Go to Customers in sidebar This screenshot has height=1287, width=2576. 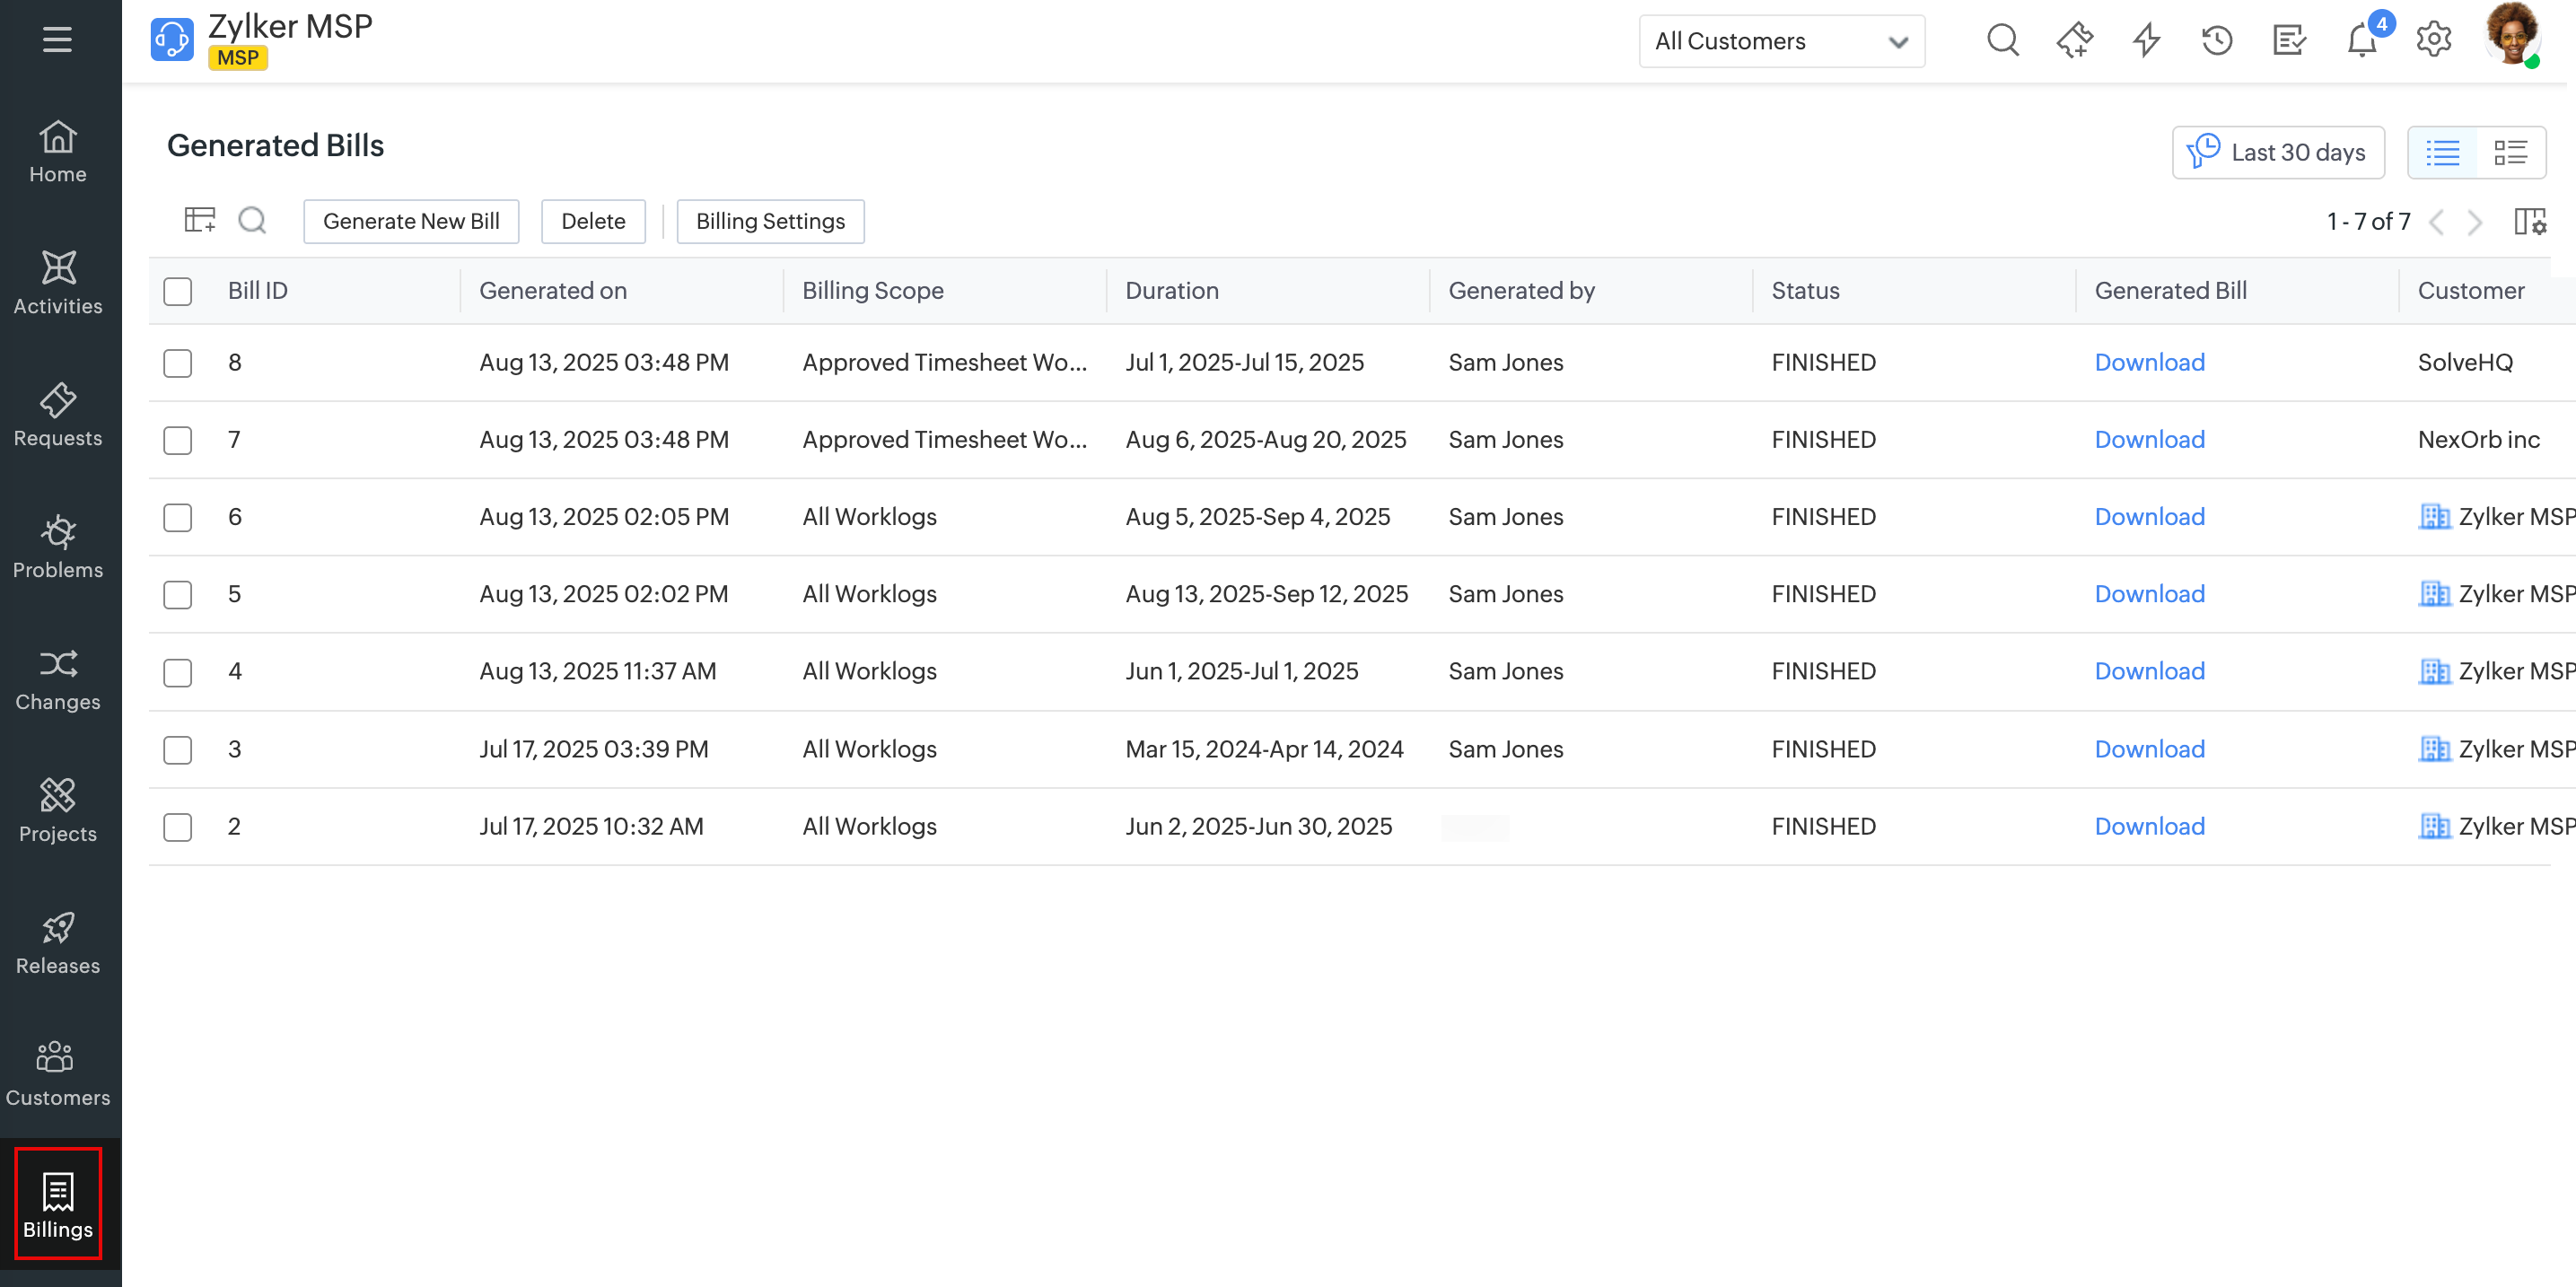58,1073
